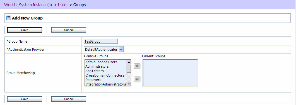
Task: Click the Add New Group list icon
Action: [x=9, y=18]
